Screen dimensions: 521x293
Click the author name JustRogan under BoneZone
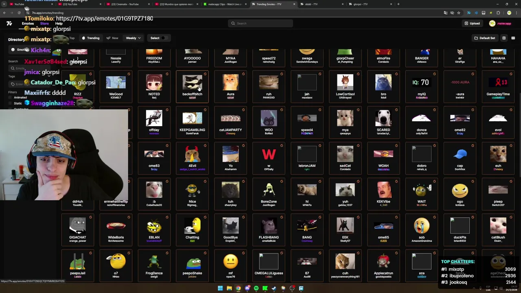tap(269, 205)
